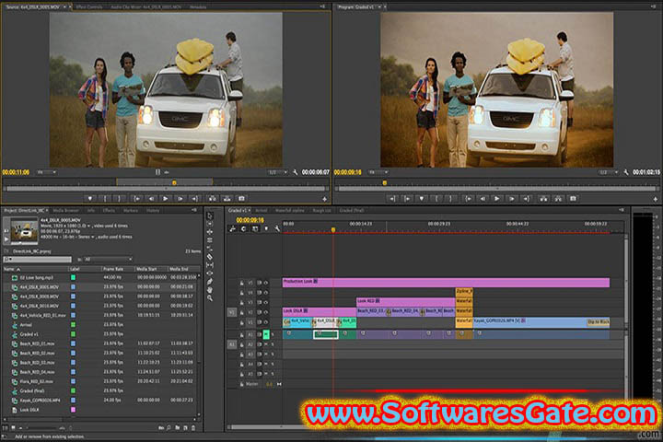Export frame from Program monitor
Image resolution: width=663 pixels, height=442 pixels.
[573, 198]
